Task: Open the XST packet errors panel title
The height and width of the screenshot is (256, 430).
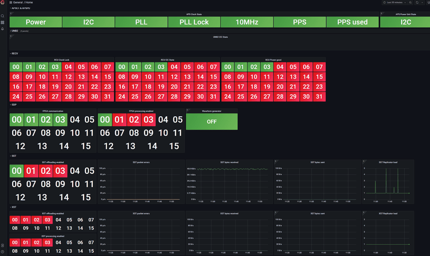Action: pos(141,213)
